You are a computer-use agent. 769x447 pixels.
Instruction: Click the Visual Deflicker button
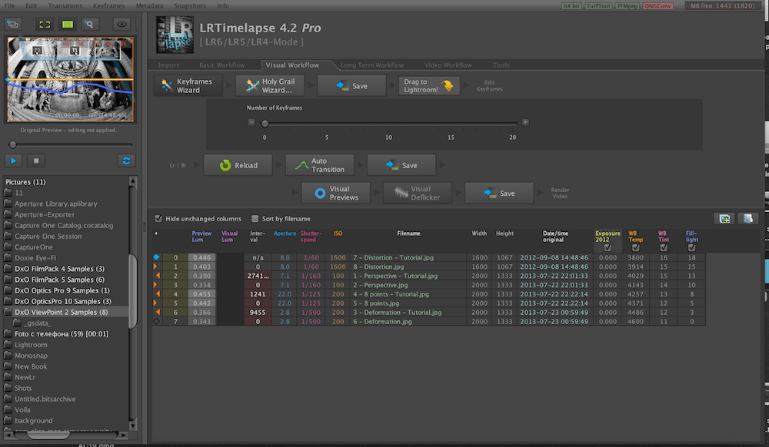[418, 193]
